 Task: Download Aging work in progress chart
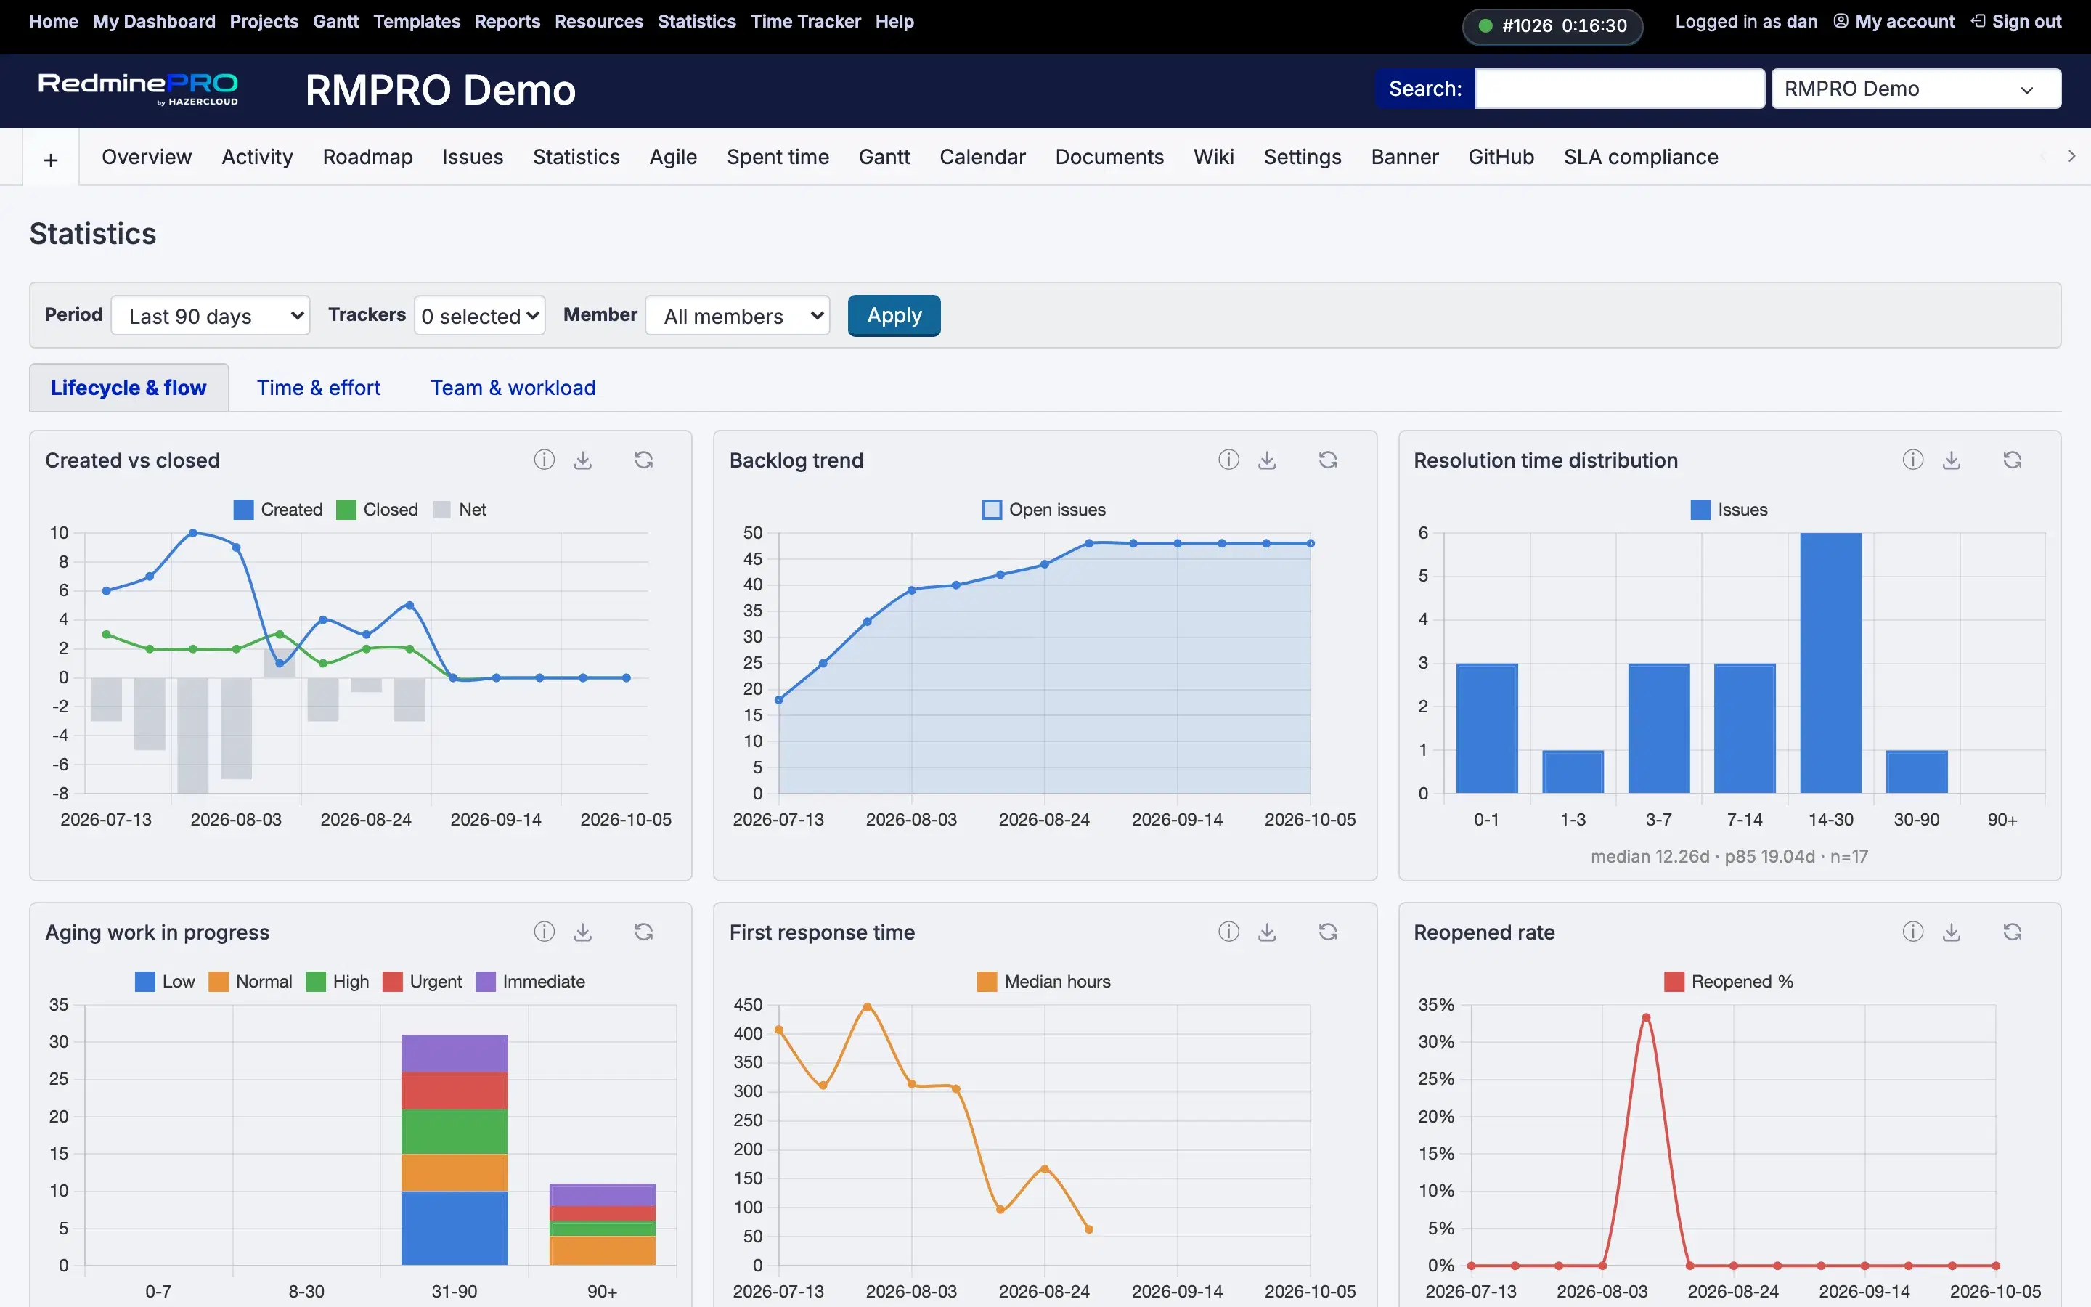583,932
